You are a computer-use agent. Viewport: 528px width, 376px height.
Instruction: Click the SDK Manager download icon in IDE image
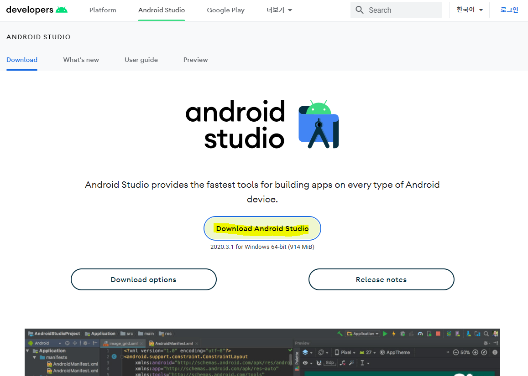click(x=468, y=334)
